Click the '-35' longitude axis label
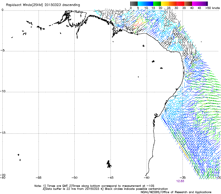The height and width of the screenshot is (194, 221). click(x=182, y=178)
